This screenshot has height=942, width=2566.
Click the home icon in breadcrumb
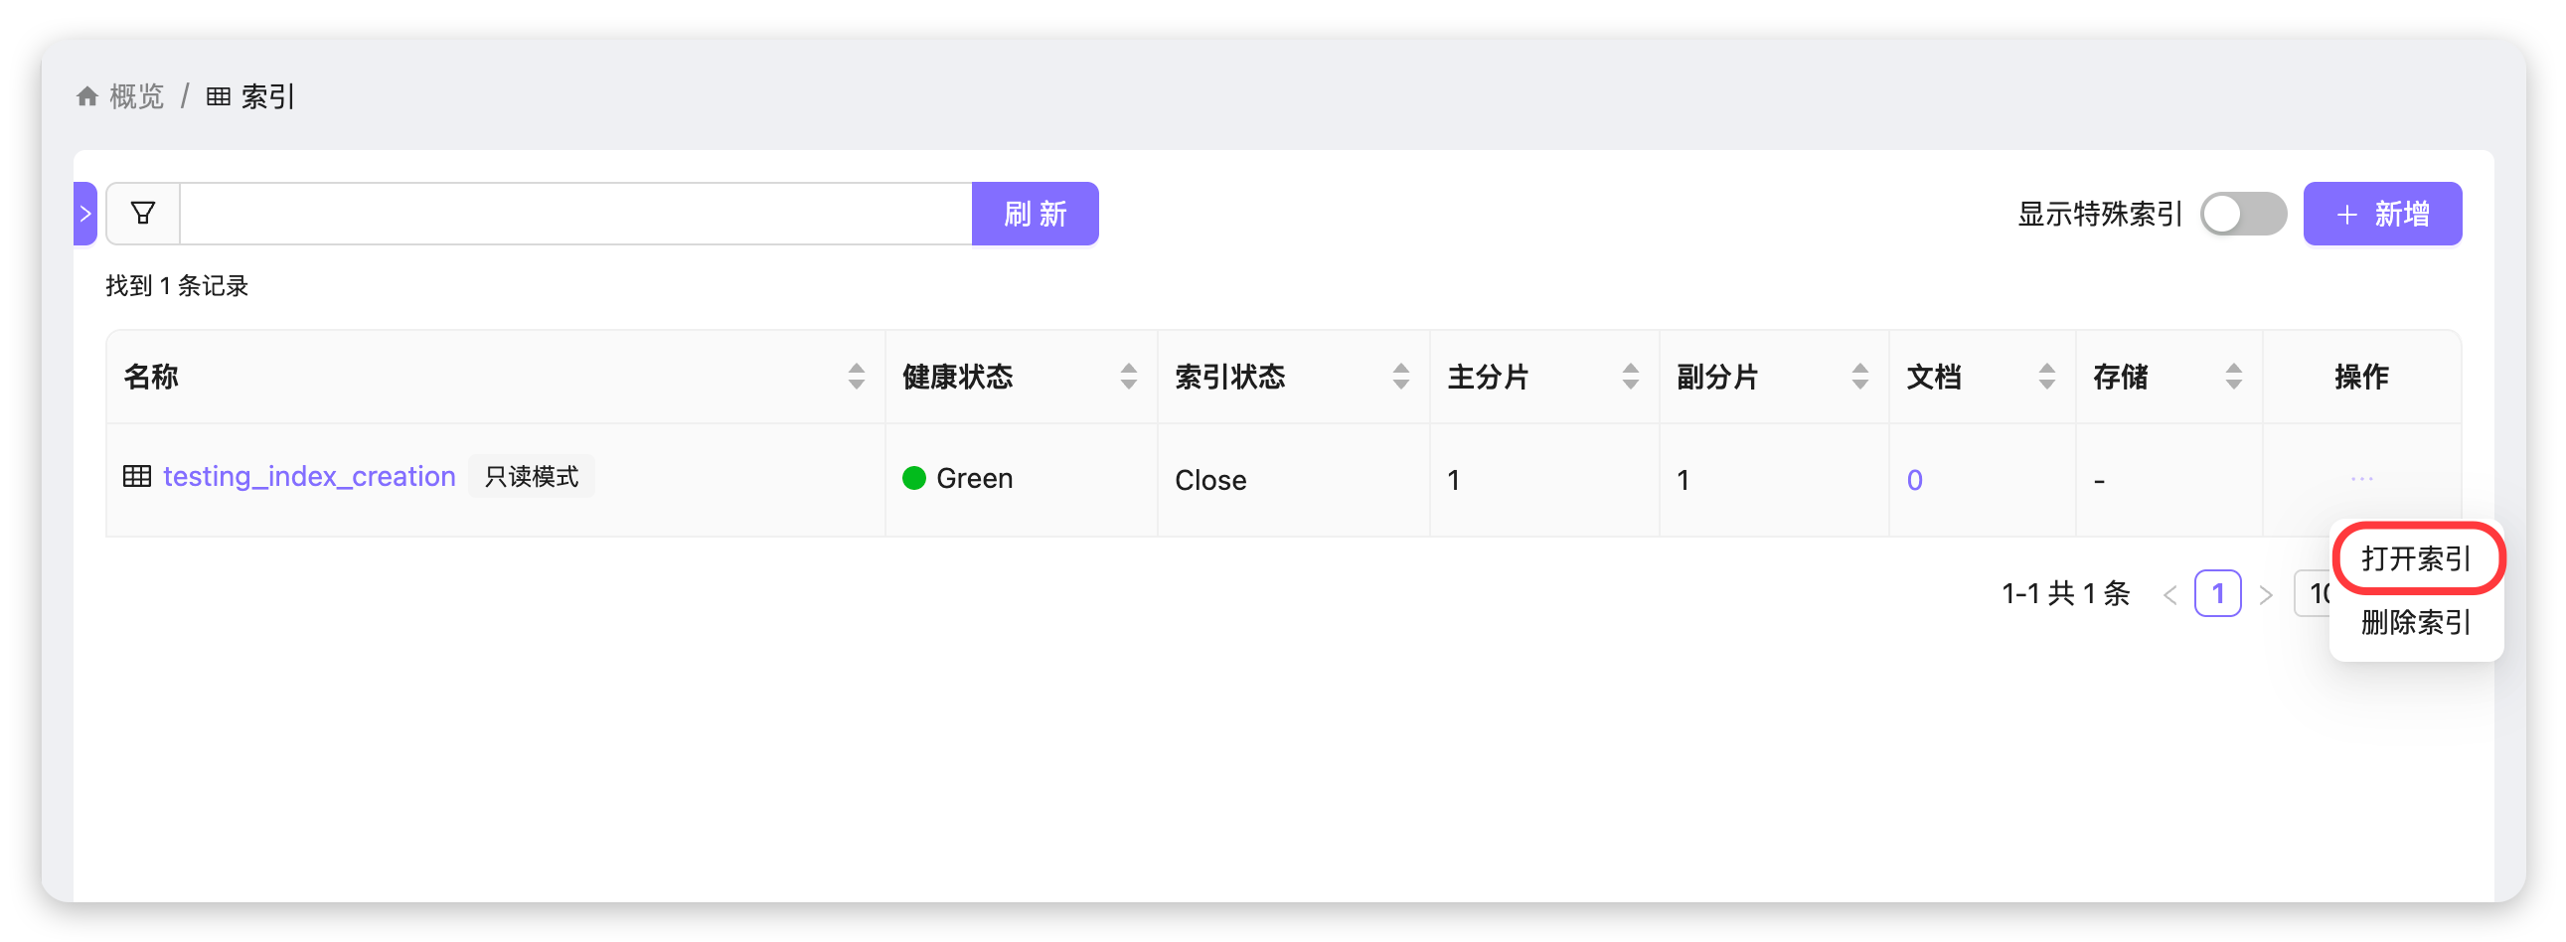87,96
